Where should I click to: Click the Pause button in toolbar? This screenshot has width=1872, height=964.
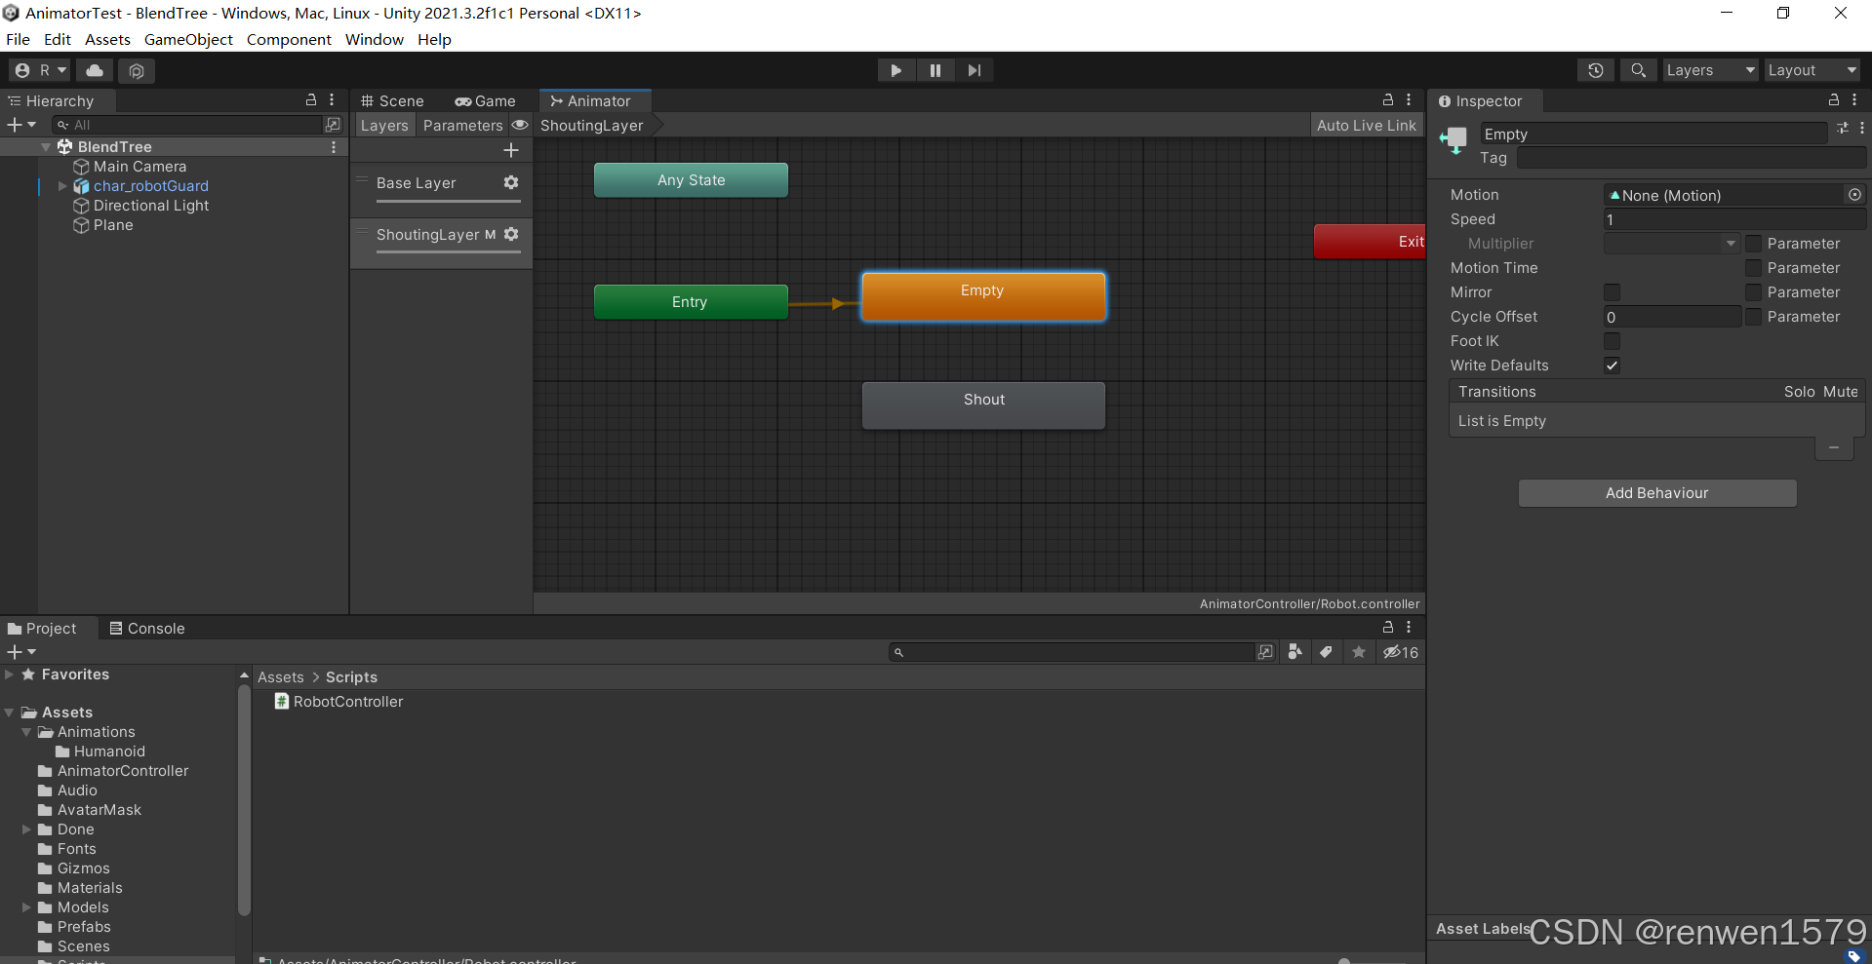tap(935, 70)
